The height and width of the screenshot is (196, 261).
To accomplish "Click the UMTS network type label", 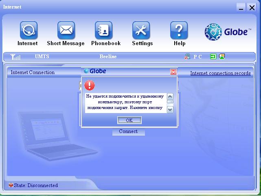I will coord(42,57).
